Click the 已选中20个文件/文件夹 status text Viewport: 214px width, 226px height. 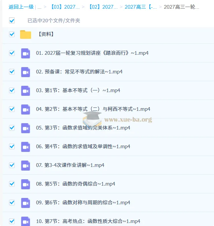54,20
